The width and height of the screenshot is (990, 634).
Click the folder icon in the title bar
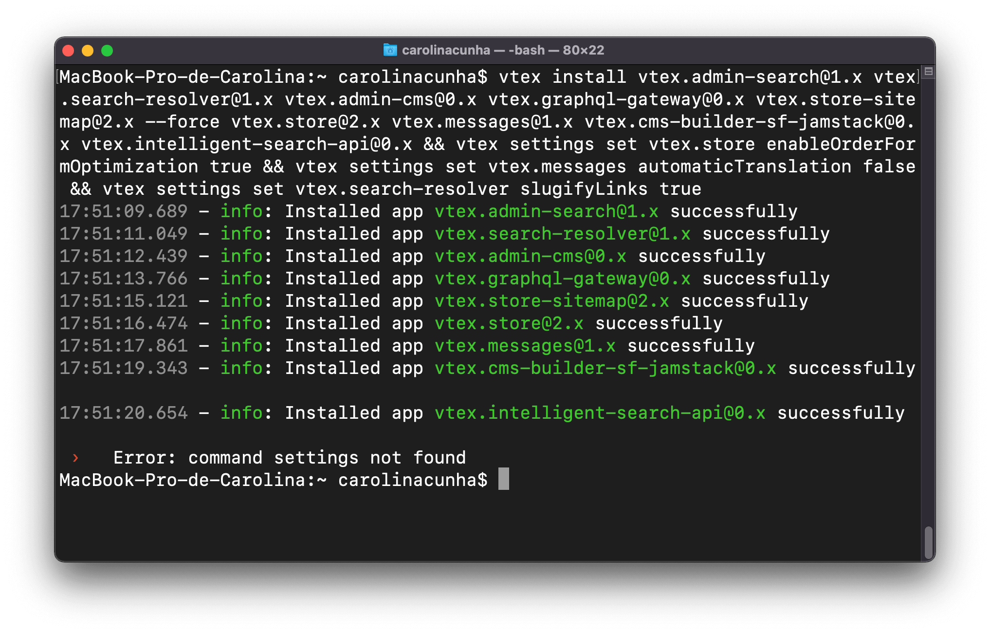390,50
